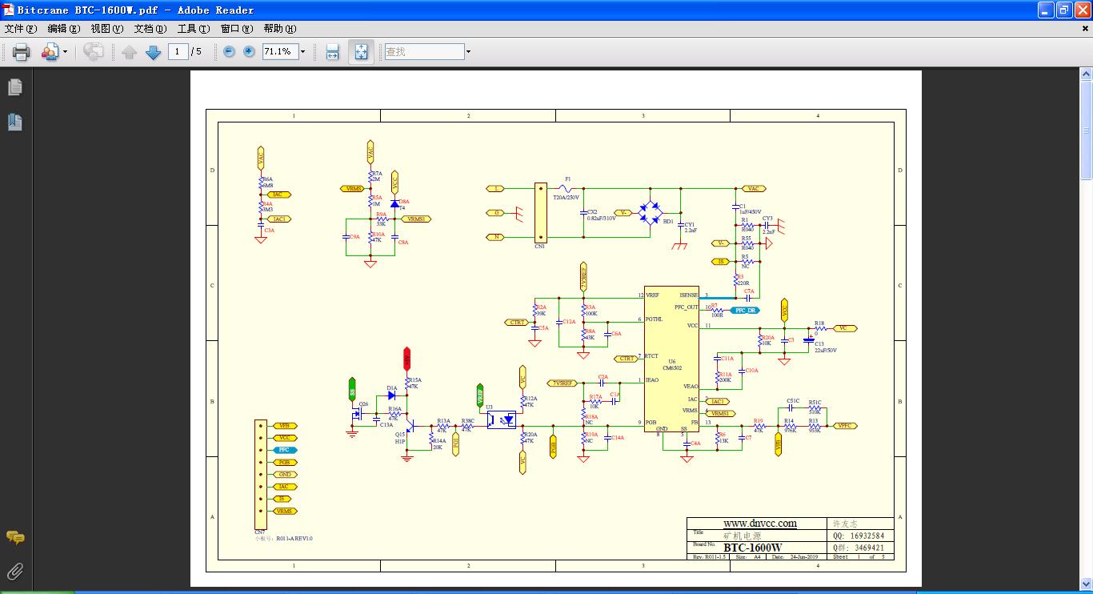Click the zoom in plus button
This screenshot has height=594, width=1093.
(249, 52)
